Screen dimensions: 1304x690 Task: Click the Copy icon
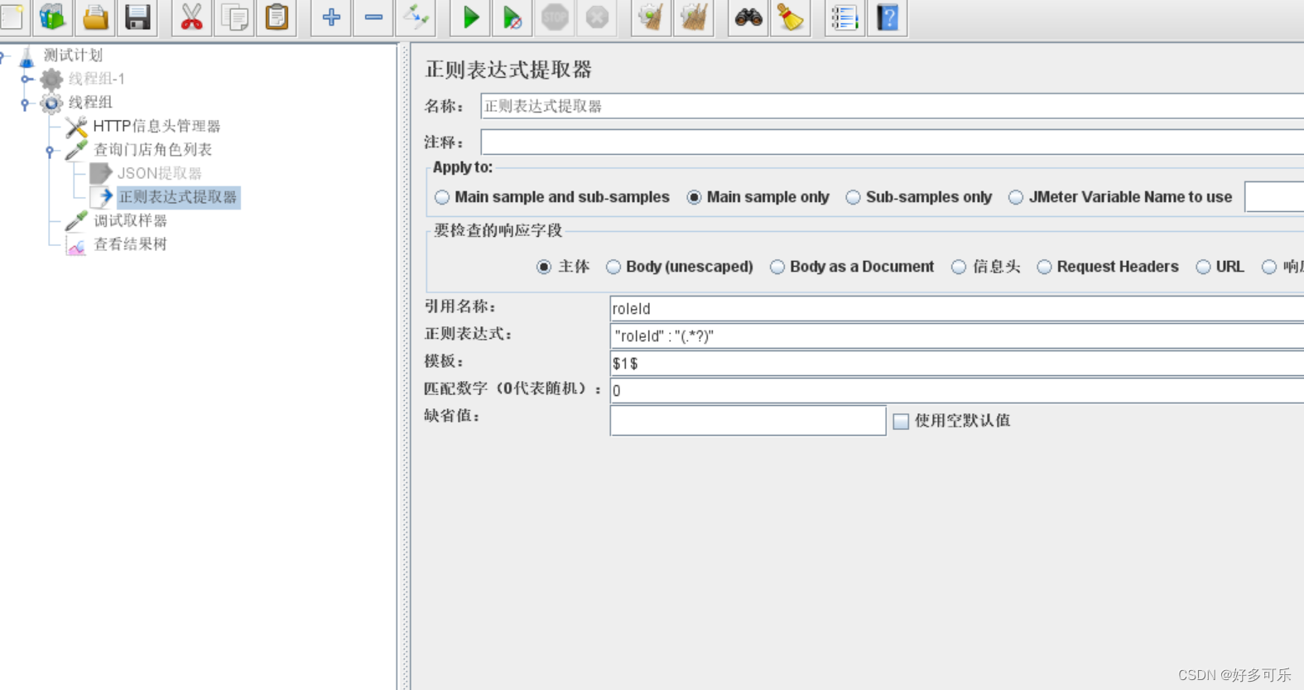tap(234, 17)
